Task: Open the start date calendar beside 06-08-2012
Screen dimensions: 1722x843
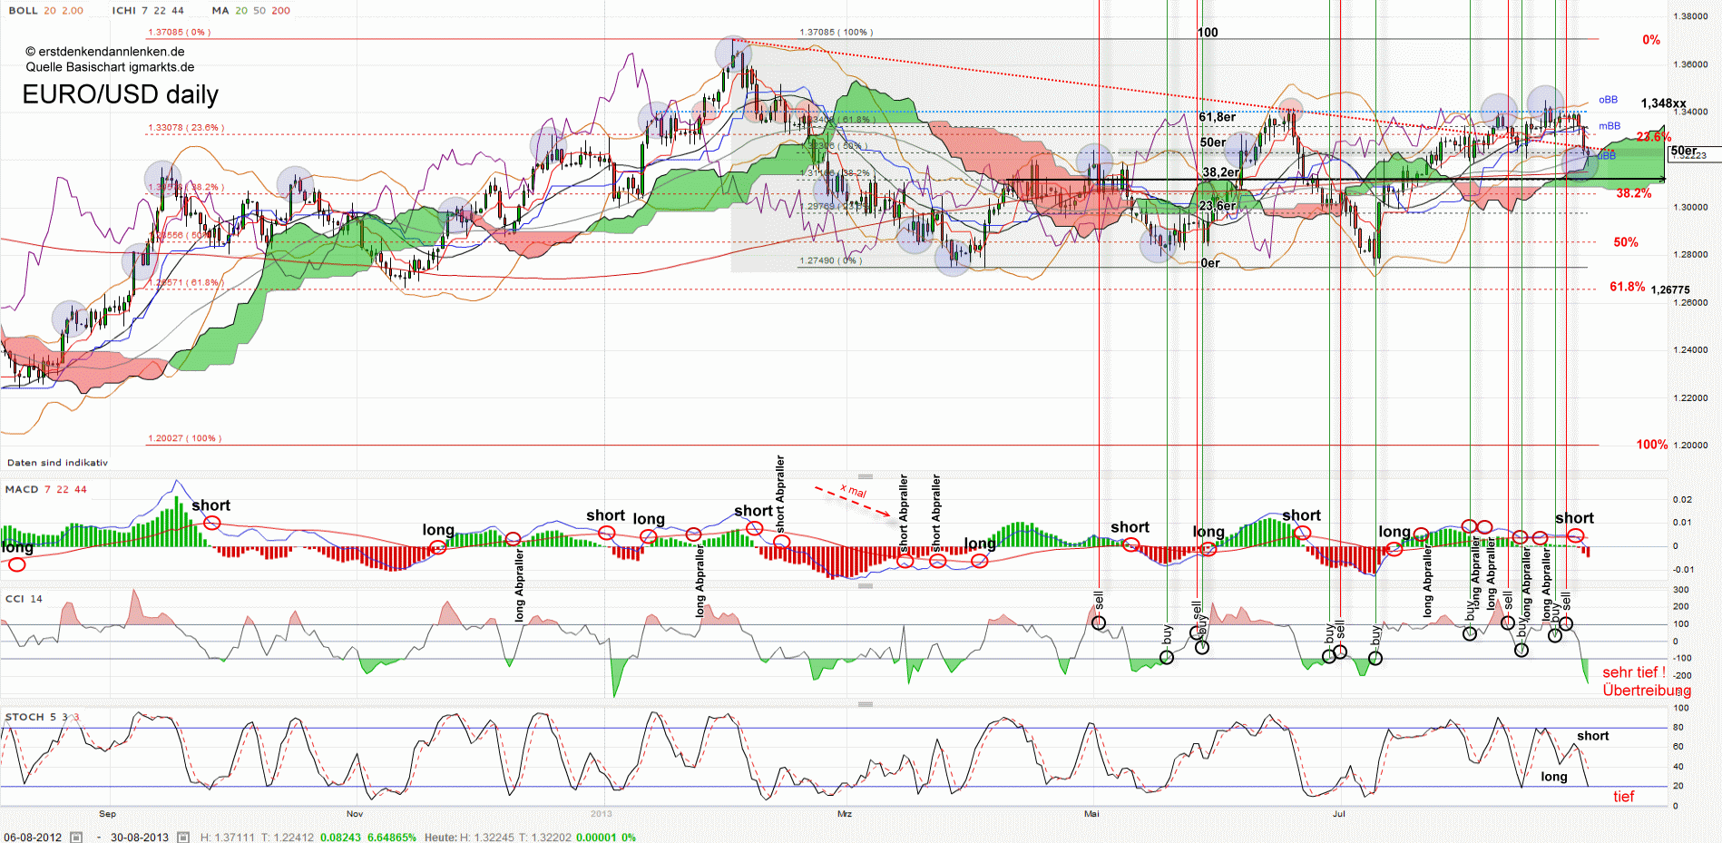Action: click(76, 837)
